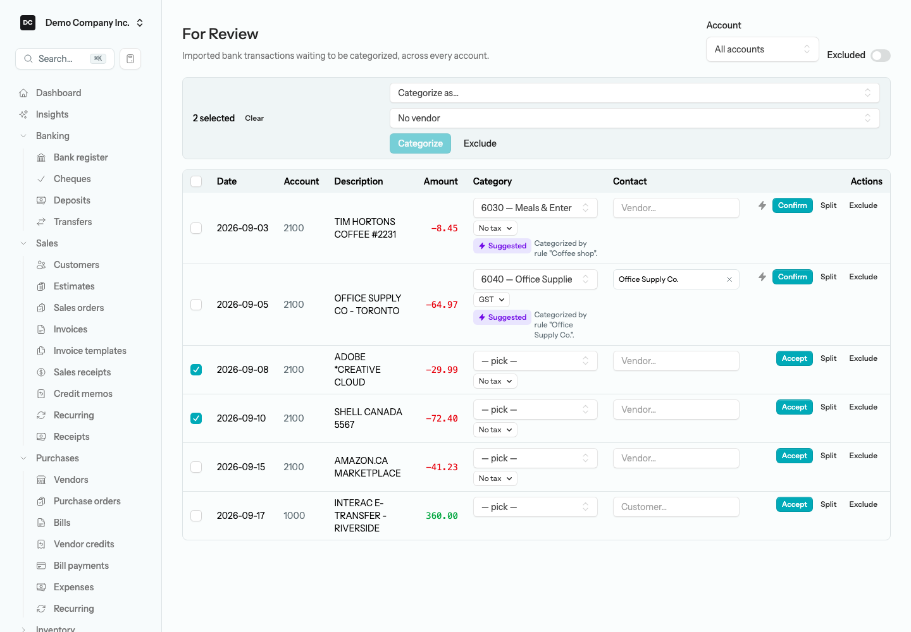The image size is (911, 632).
Task: Clear the Office Supply Co. contact with X
Action: [729, 279]
